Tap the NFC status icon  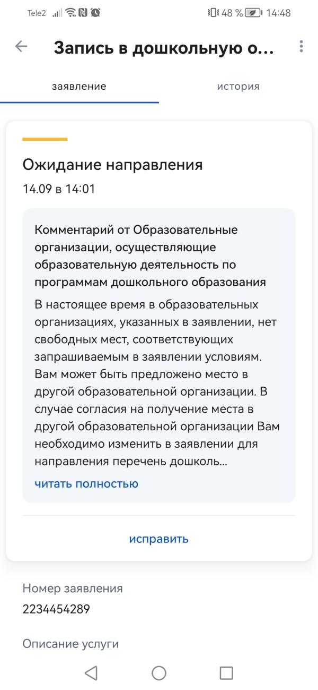point(83,13)
